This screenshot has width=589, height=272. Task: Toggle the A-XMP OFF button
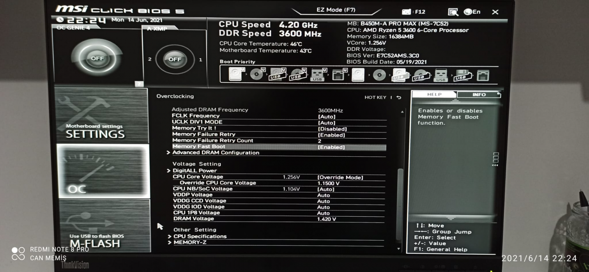coord(175,59)
